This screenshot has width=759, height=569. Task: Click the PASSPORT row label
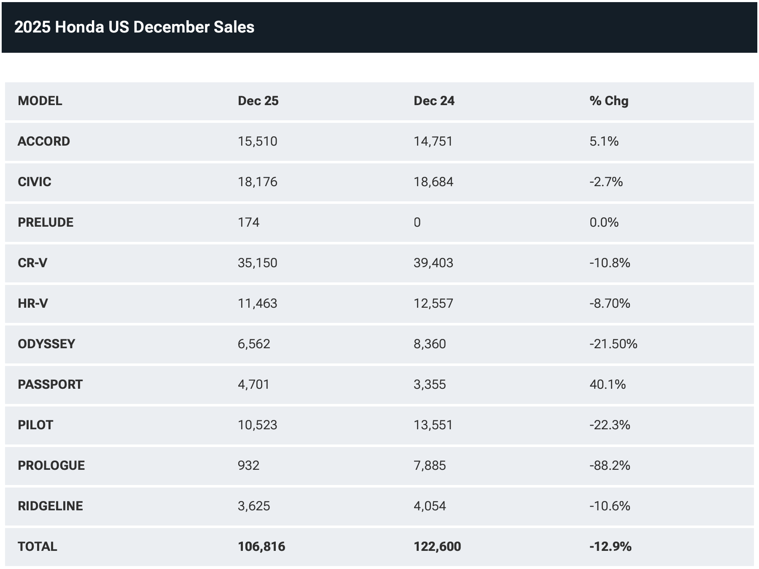(50, 385)
